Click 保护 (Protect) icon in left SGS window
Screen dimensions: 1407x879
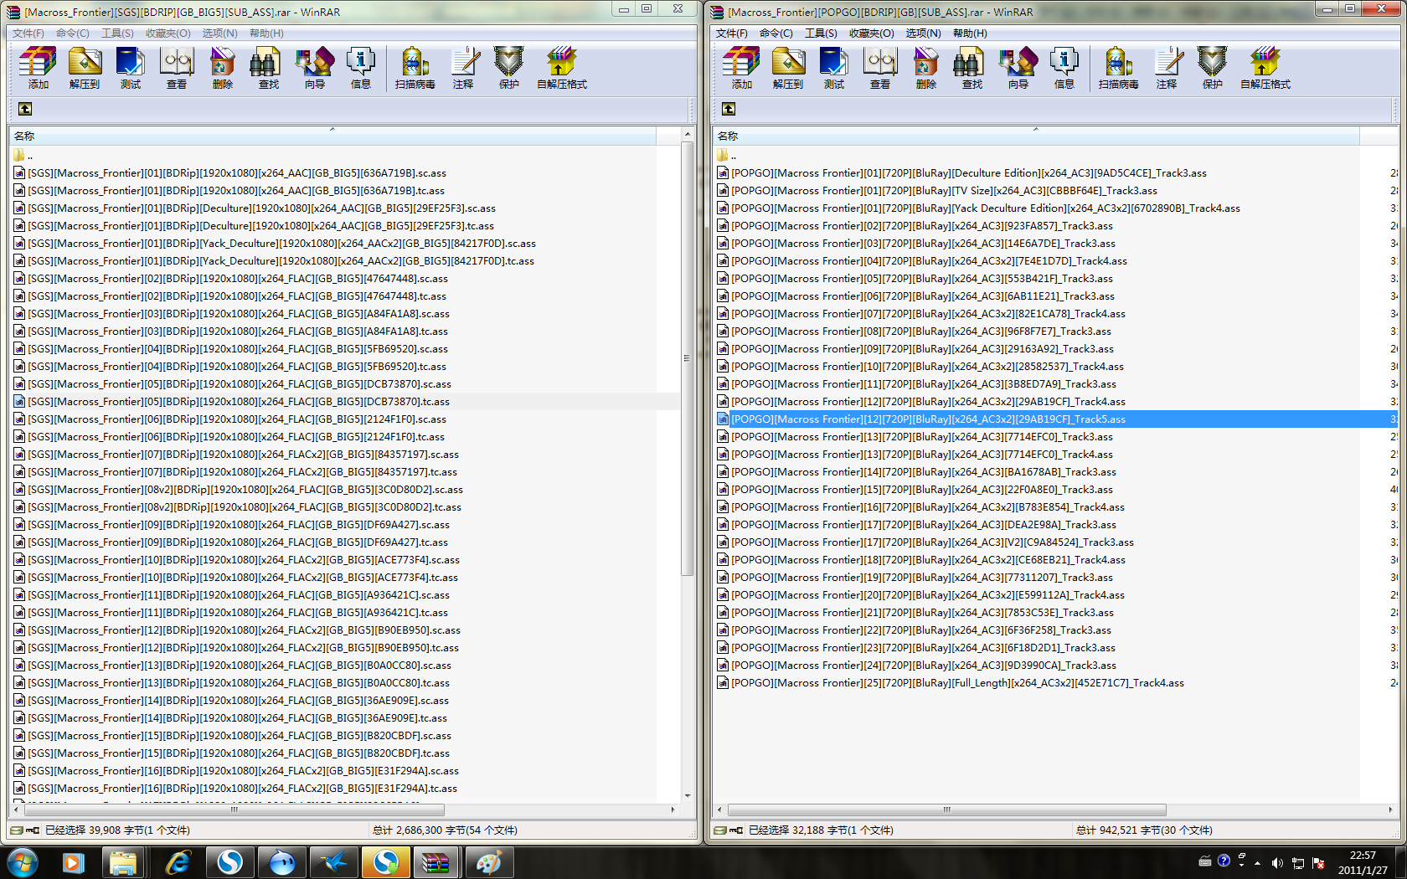pos(508,68)
